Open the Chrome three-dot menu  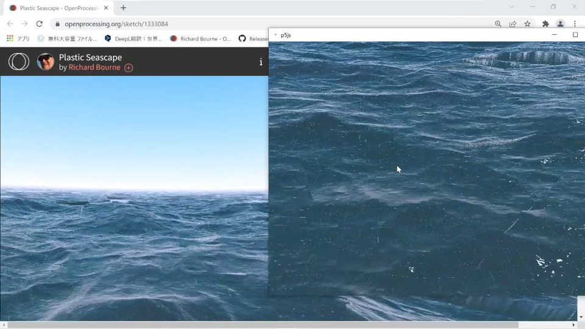575,24
